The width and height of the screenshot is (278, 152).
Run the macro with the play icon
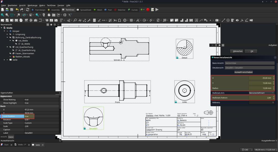click(x=157, y=10)
